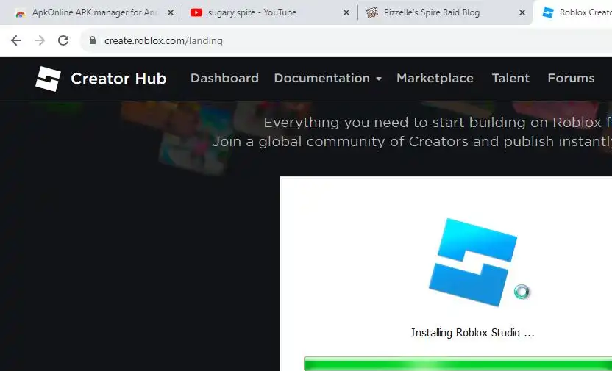The image size is (612, 371).
Task: Click the 'Everything you need to start building' headline
Action: (x=438, y=123)
